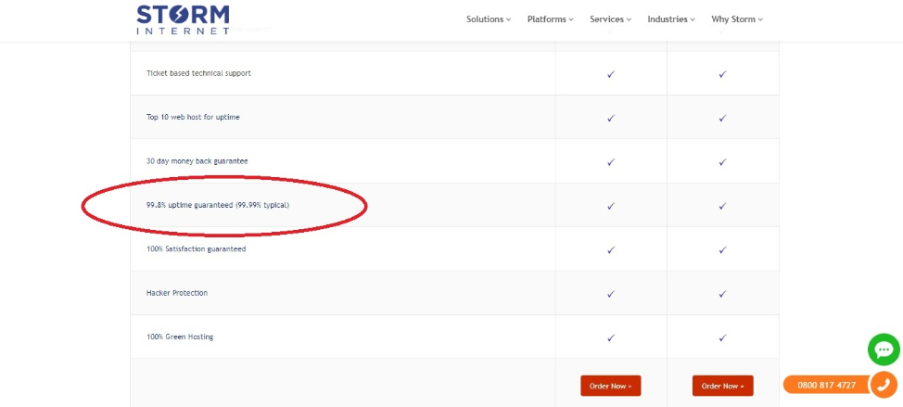Open the Solutions dropdown menu
Viewport: 903px width, 407px height.
tap(489, 19)
